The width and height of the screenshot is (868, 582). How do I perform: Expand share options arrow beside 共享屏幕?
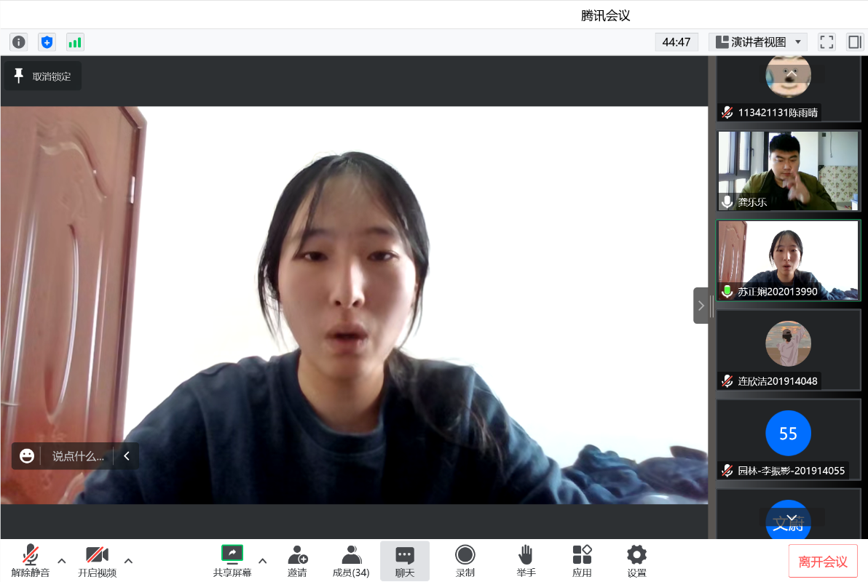point(263,560)
